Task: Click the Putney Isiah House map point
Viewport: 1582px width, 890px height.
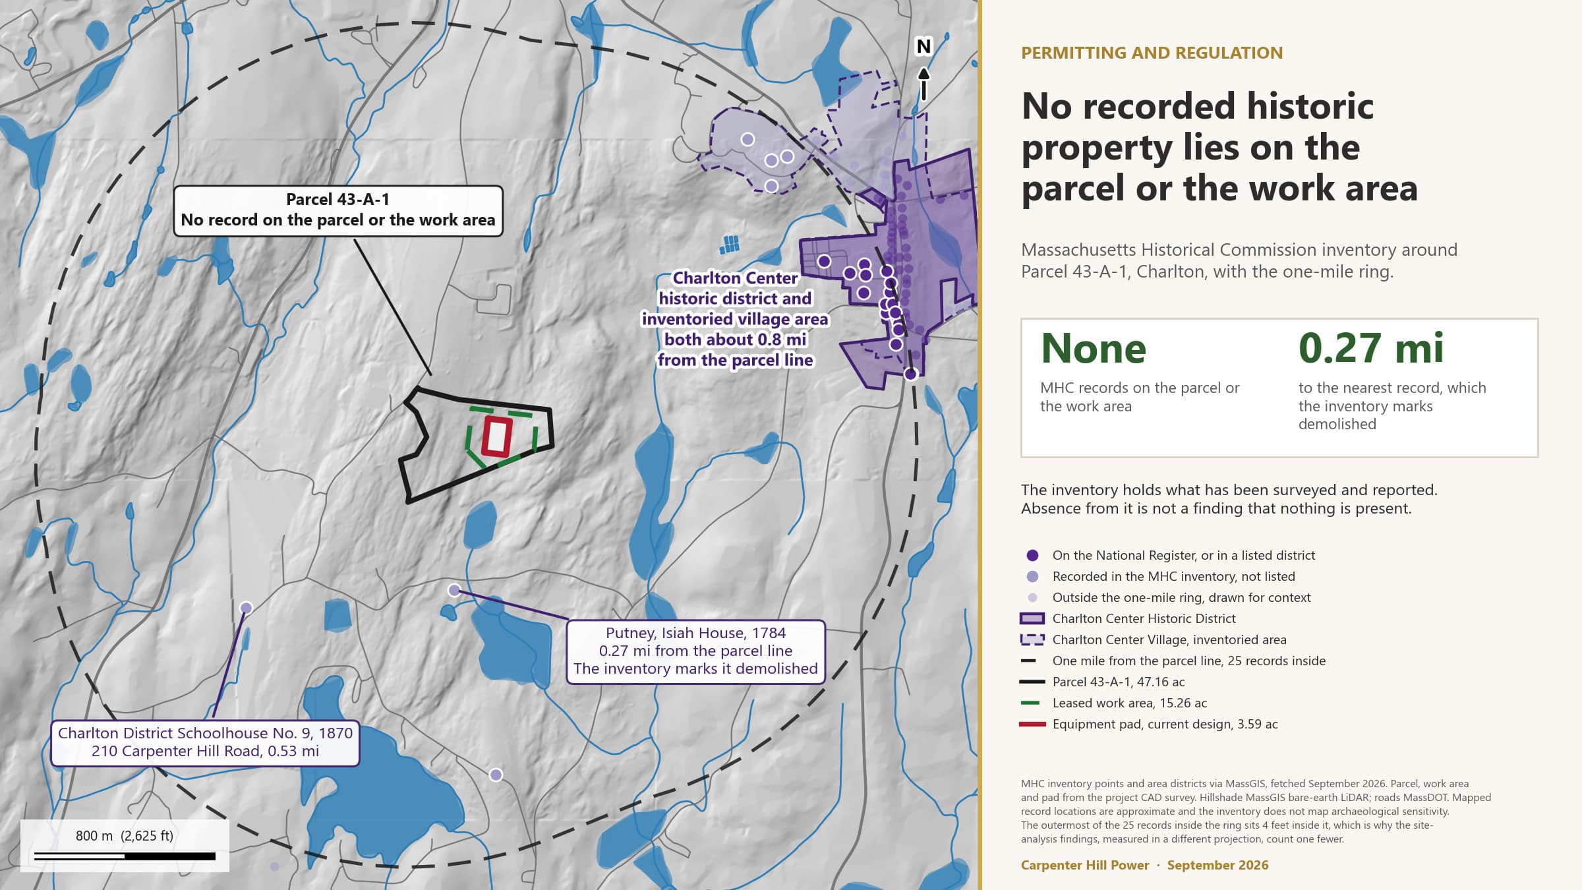Action: (x=454, y=590)
